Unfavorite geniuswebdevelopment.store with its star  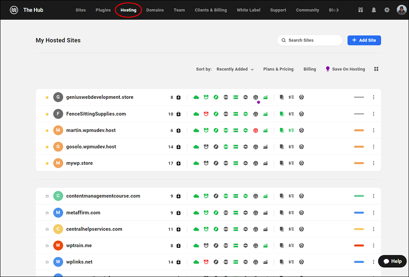coord(47,97)
